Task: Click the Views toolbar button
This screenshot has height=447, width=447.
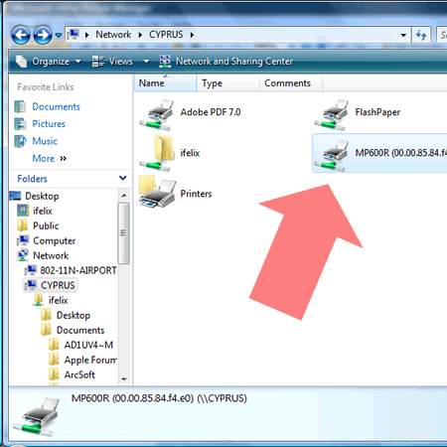Action: click(112, 62)
